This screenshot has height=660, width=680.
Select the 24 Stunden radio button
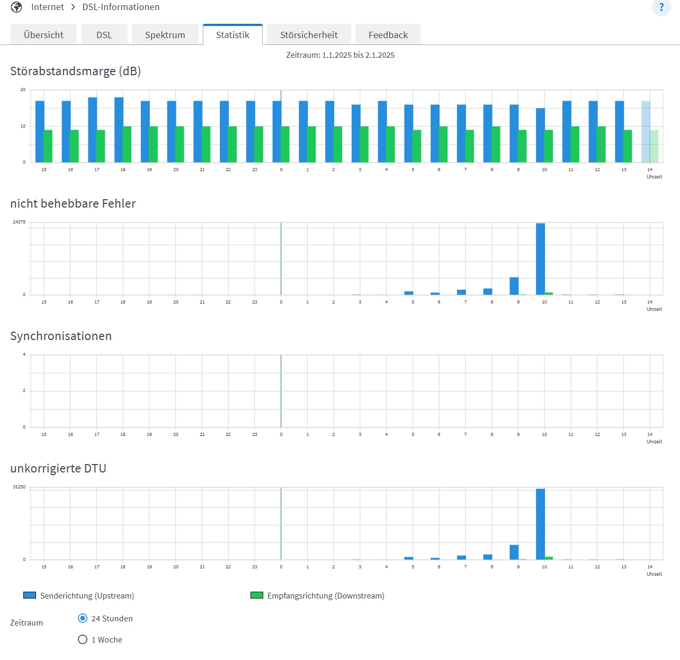click(x=83, y=618)
